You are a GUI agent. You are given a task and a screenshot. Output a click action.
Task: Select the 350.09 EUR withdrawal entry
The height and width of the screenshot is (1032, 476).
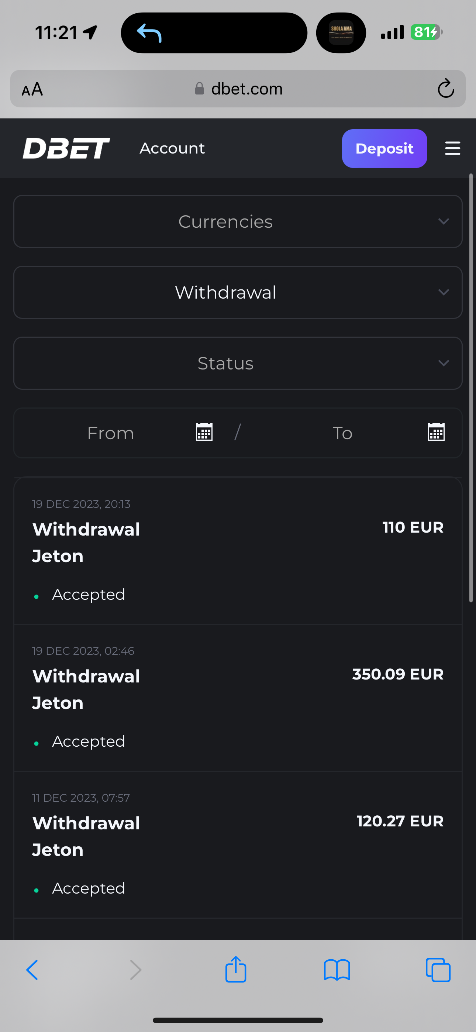238,698
